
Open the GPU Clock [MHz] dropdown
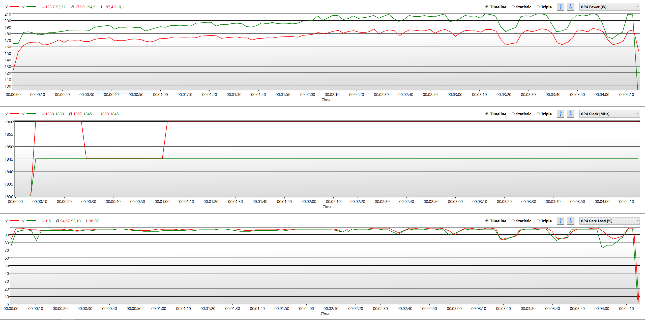[609, 114]
